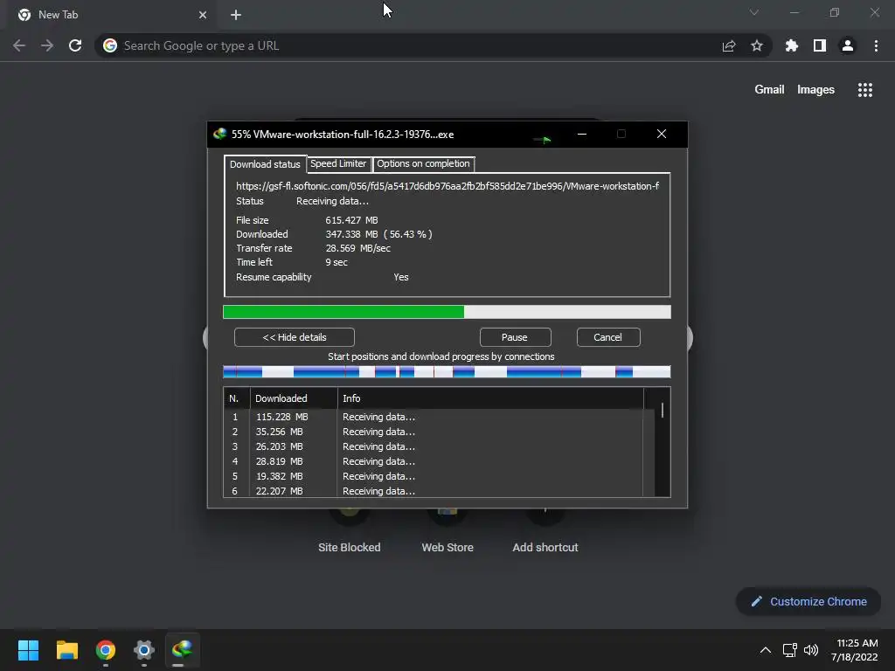Open Chrome from the taskbar
Screen dimensions: 895x671
click(106, 650)
